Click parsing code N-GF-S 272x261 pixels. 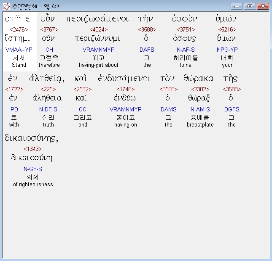tap(33, 169)
